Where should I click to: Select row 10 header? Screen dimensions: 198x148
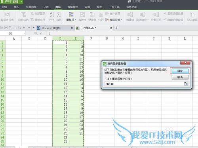[3, 80]
